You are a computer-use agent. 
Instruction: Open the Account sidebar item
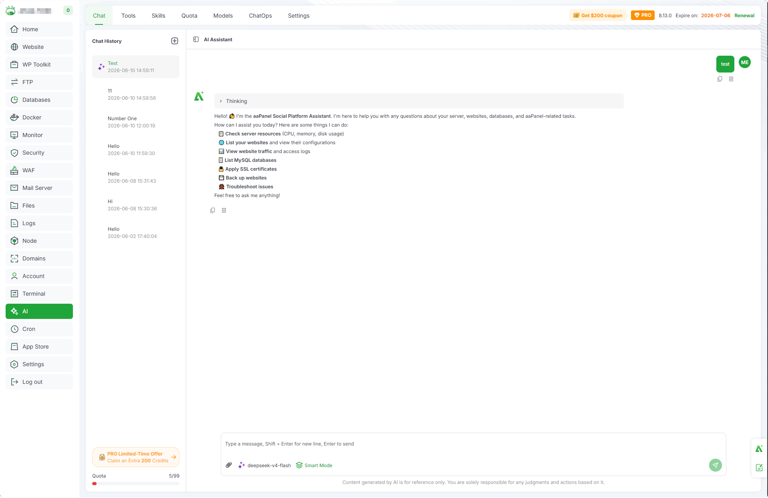(x=39, y=276)
